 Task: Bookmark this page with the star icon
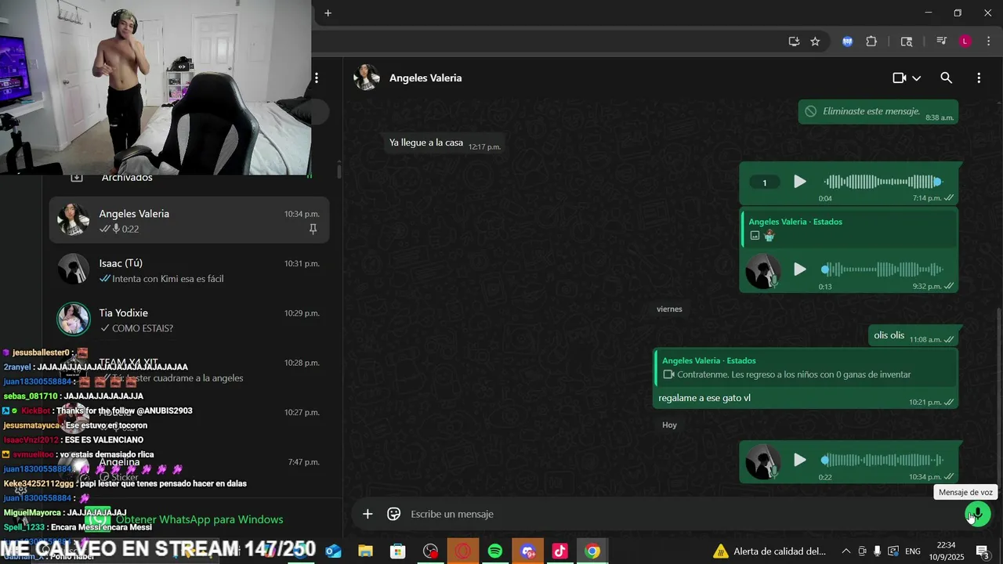coord(815,42)
